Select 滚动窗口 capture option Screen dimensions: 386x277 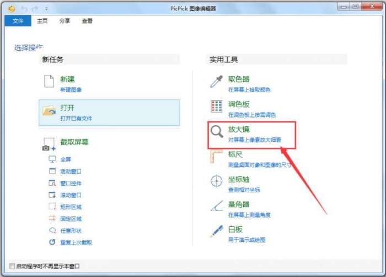(x=71, y=195)
